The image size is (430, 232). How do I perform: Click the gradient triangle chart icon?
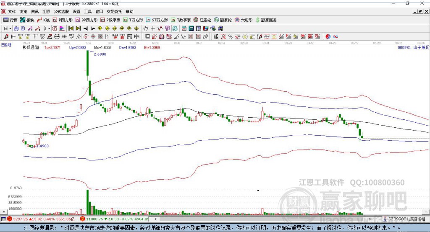click(62, 28)
